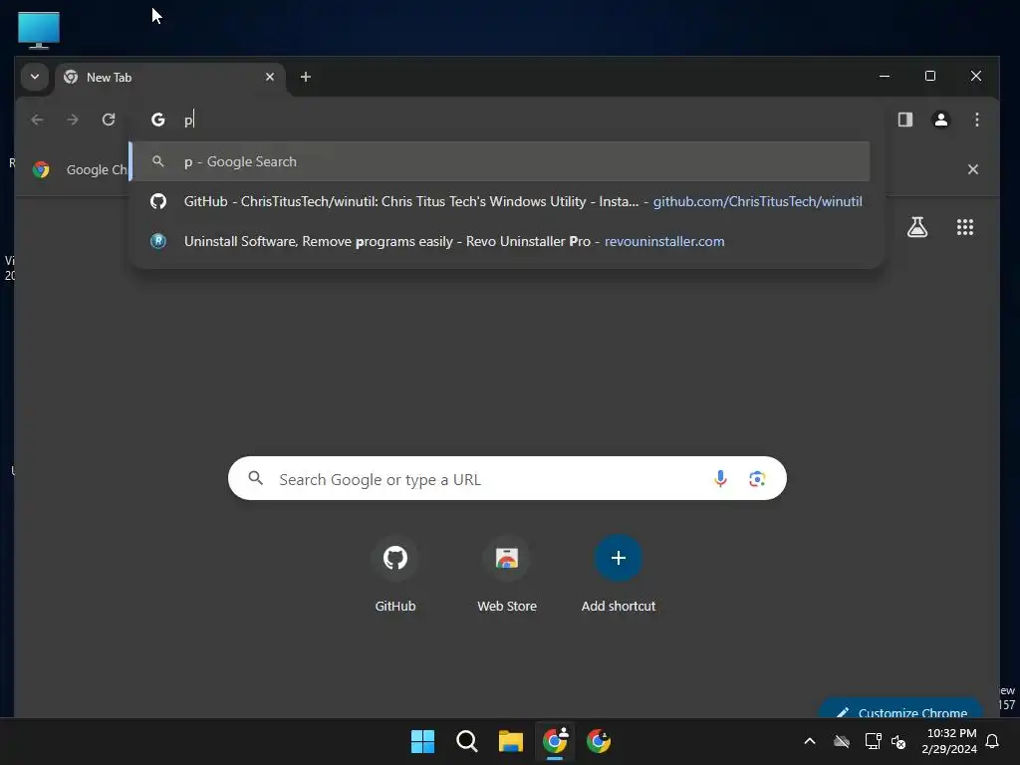Click the network status tray icon
Viewport: 1020px width, 765px height.
coord(873,741)
